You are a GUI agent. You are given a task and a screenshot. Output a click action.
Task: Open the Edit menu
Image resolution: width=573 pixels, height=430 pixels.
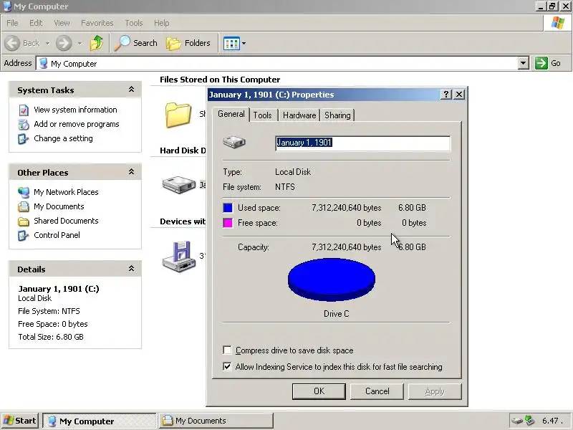click(x=36, y=23)
